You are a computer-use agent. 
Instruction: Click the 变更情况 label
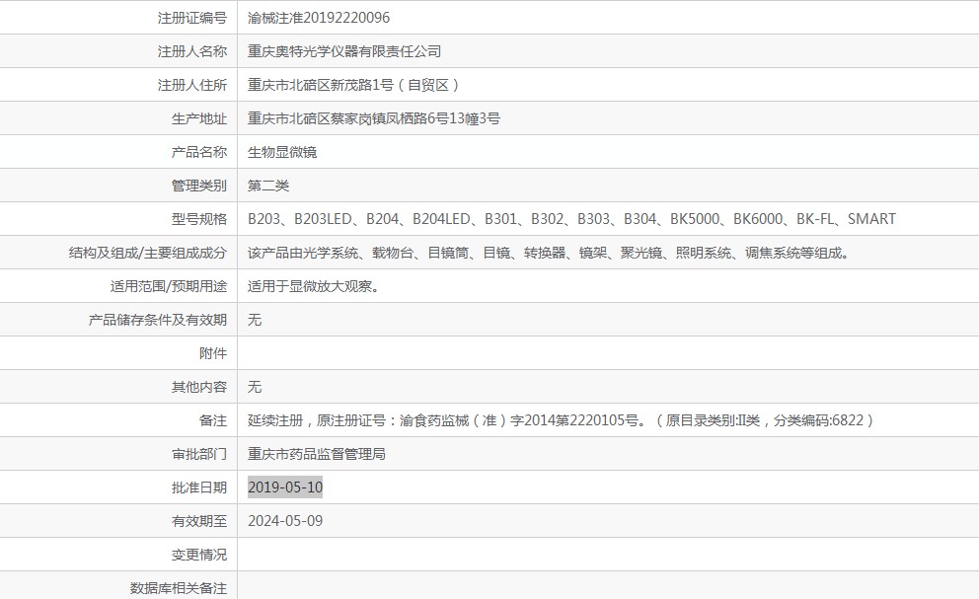[x=199, y=555]
